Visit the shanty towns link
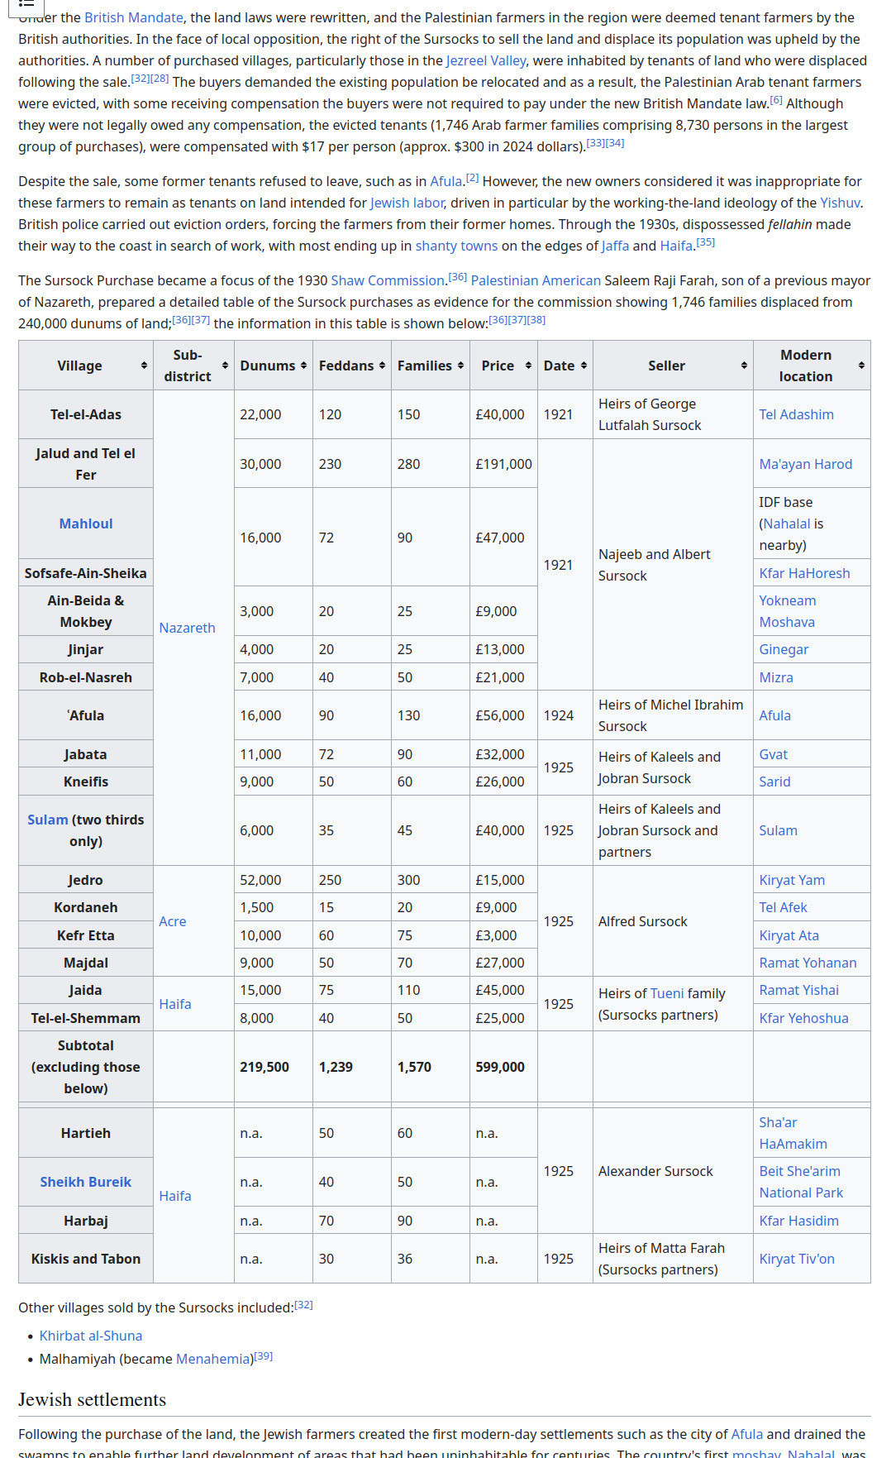This screenshot has height=1458, width=891. pyautogui.click(x=456, y=246)
